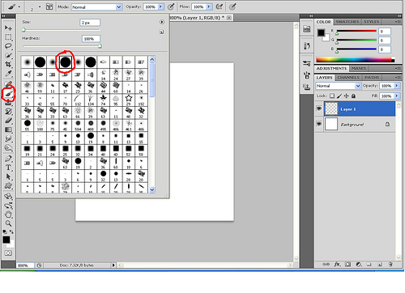This screenshot has height=293, width=405.
Task: Toggle Quick Mask mode
Action: 8,253
